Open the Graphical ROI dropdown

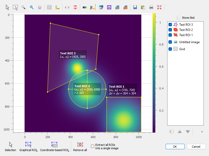(28, 146)
